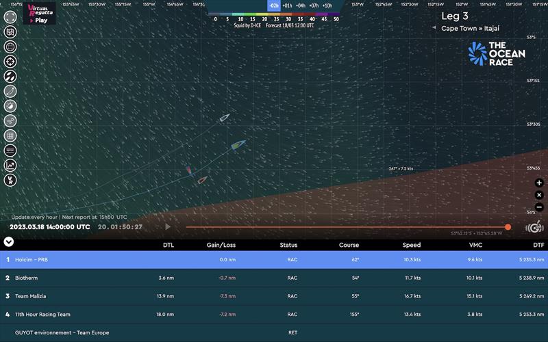Toggle fullscreen view icon in sidebar

point(10,17)
